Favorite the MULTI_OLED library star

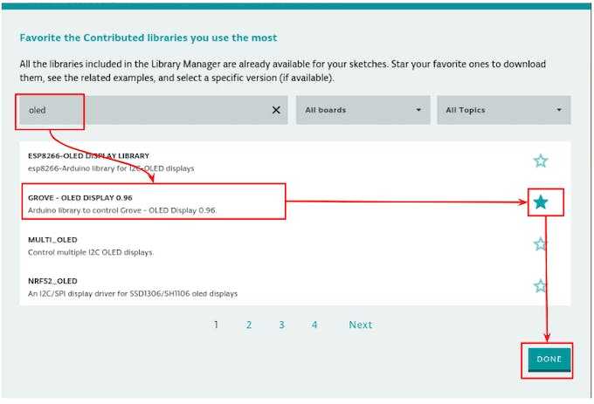click(541, 244)
